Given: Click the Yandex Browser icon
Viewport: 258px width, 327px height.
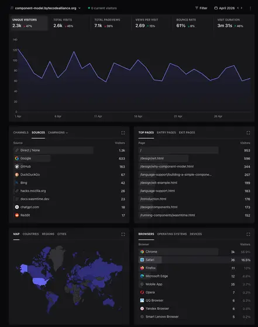Looking at the screenshot, I should (142, 309).
